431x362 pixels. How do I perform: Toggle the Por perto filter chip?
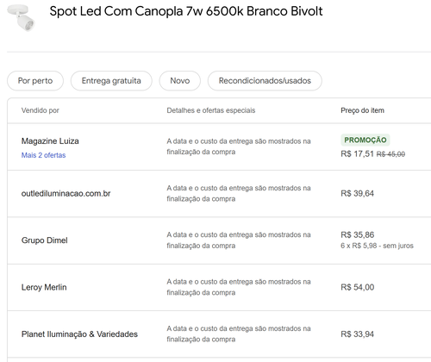tap(35, 81)
